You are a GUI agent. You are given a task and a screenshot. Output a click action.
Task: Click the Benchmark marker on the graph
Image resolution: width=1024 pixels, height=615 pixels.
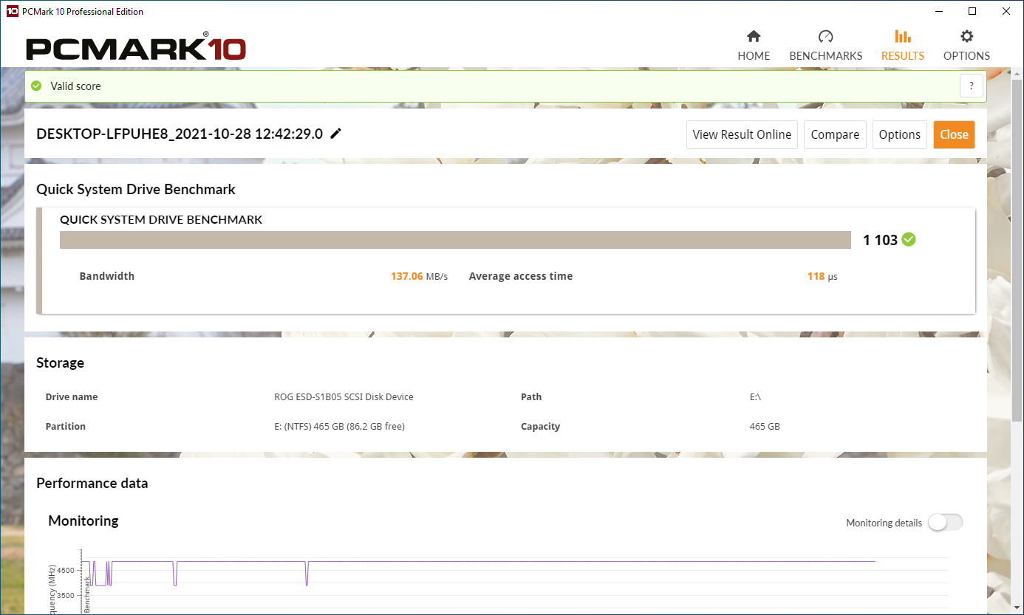(x=86, y=594)
